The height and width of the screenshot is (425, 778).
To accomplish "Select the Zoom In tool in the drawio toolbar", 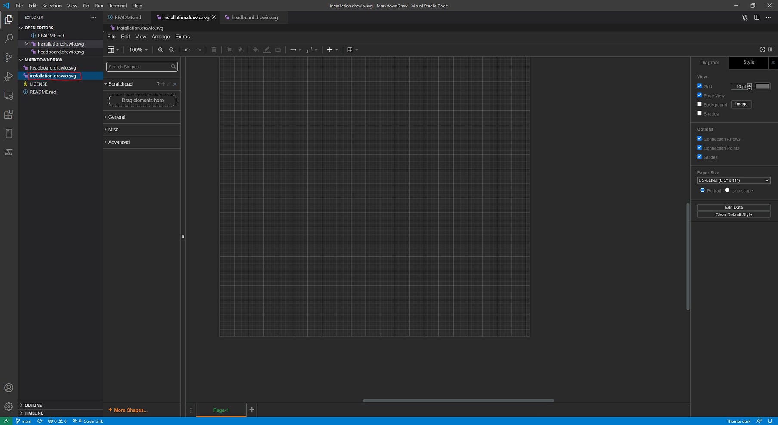I will 161,49.
